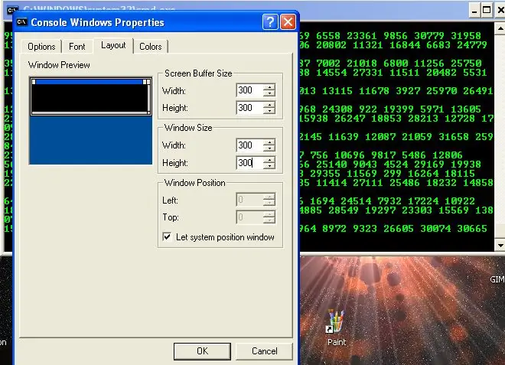
Task: Open the Colors tab
Action: (x=151, y=47)
